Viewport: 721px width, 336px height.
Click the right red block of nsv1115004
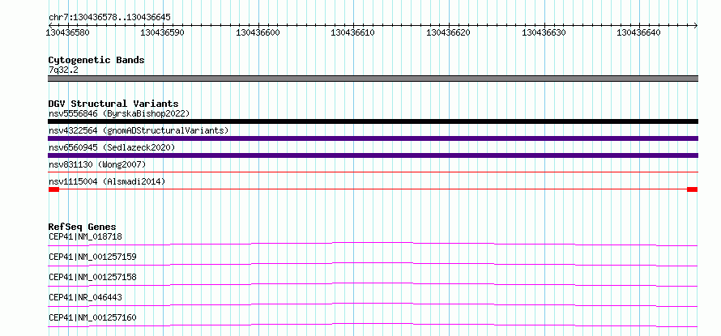point(693,189)
